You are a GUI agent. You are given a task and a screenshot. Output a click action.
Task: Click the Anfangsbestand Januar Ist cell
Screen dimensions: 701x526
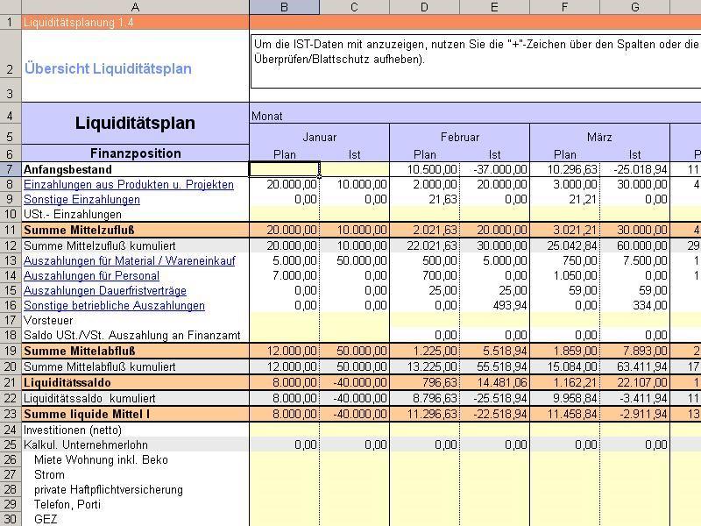(x=355, y=169)
